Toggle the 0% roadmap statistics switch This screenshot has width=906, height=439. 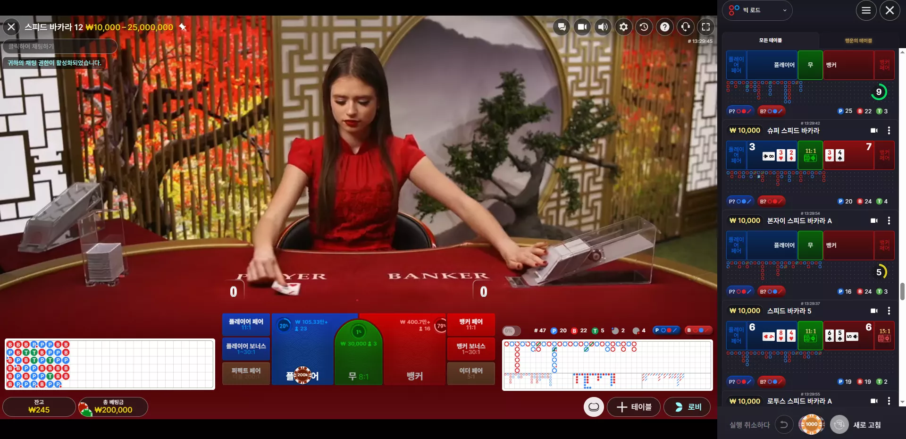pos(512,330)
